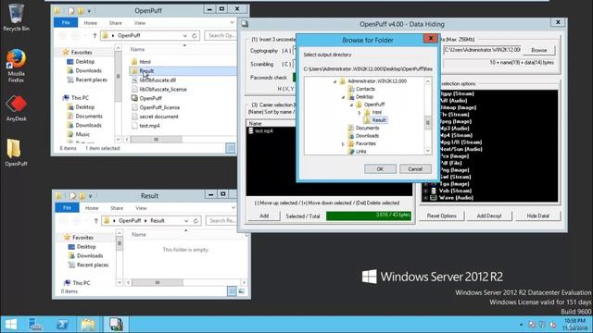The image size is (593, 333).
Task: Click New Folder icon in Result window title bar
Action: 82,196
